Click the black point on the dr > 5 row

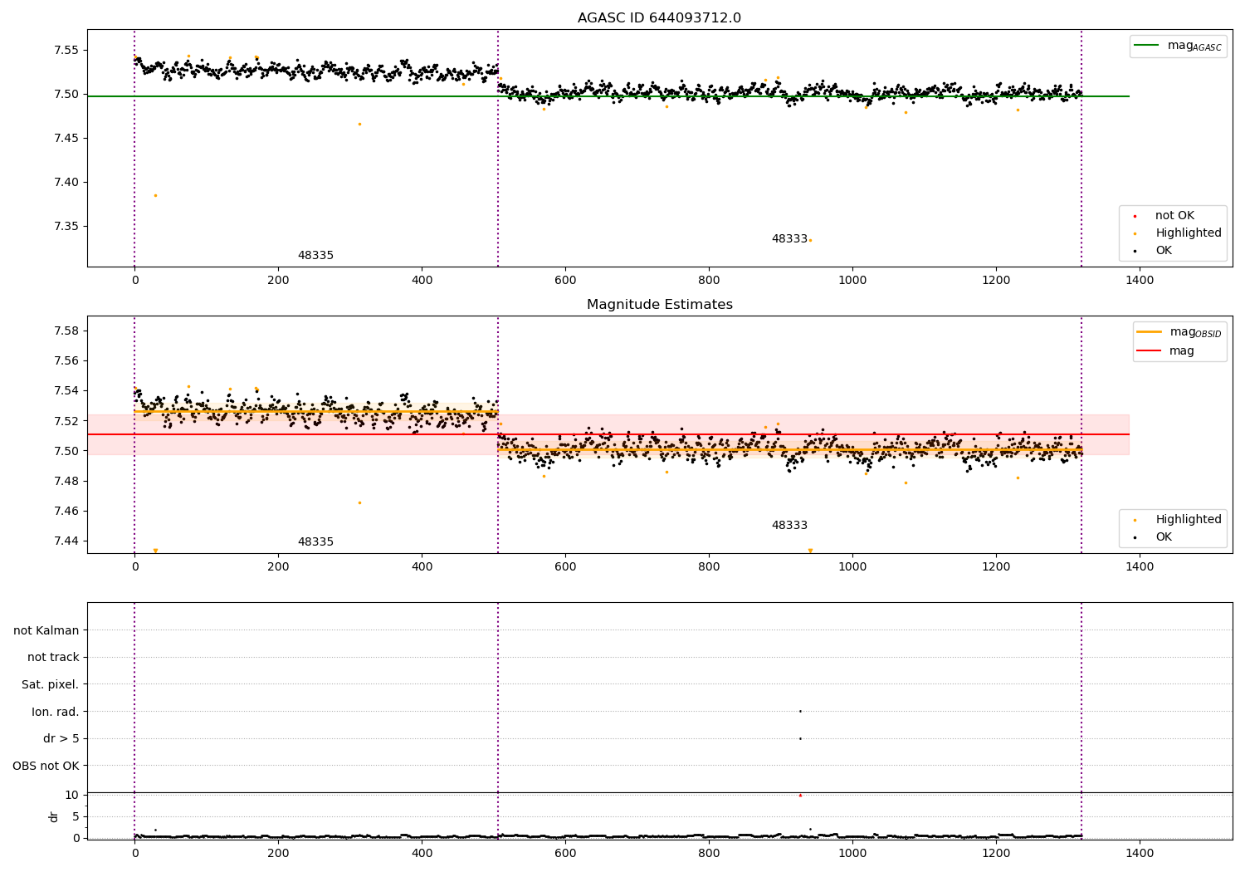[x=800, y=738]
